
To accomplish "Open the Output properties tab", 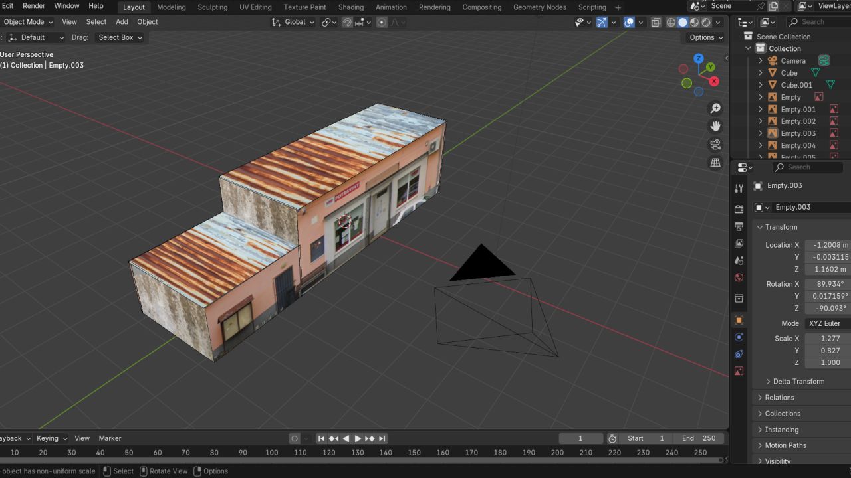I will click(739, 226).
